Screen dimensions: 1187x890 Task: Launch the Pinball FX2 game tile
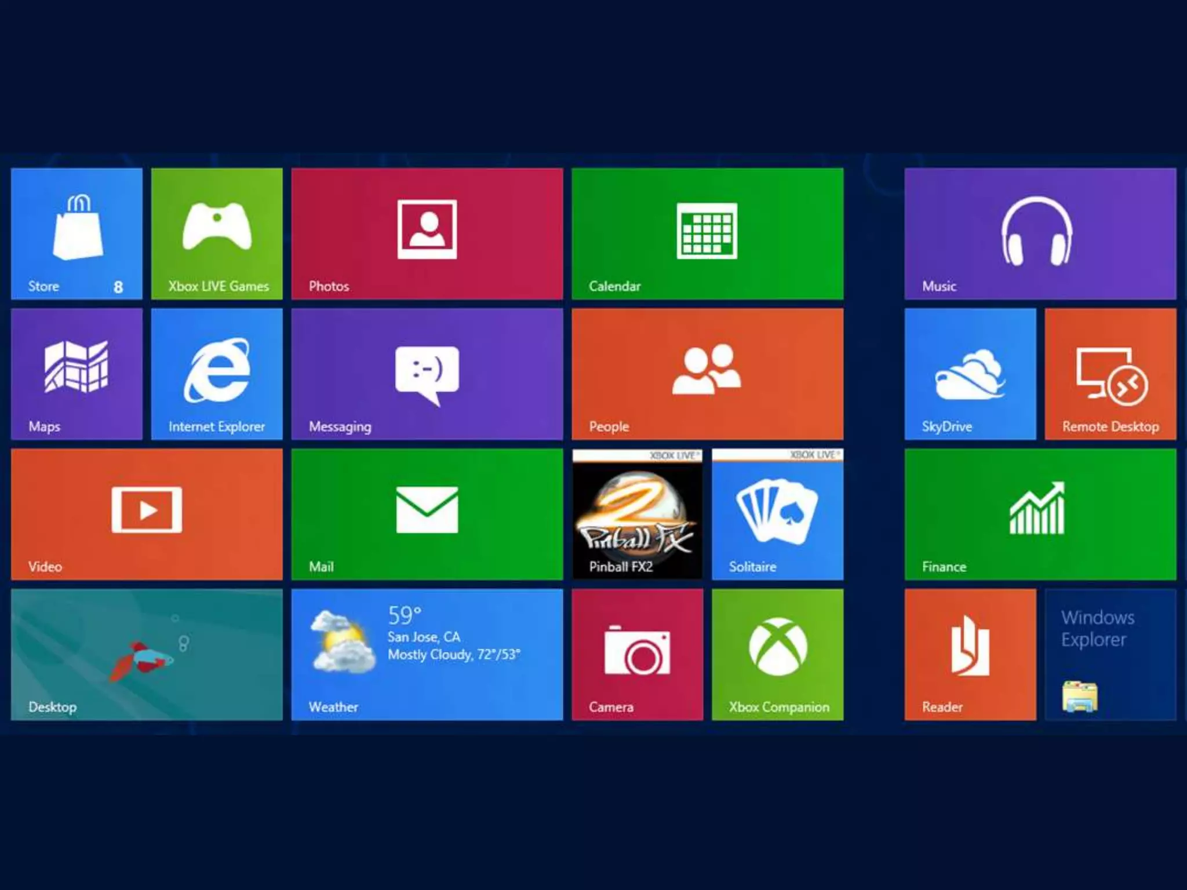point(638,514)
